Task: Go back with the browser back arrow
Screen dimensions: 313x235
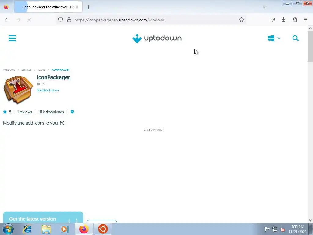Action: tap(7, 20)
